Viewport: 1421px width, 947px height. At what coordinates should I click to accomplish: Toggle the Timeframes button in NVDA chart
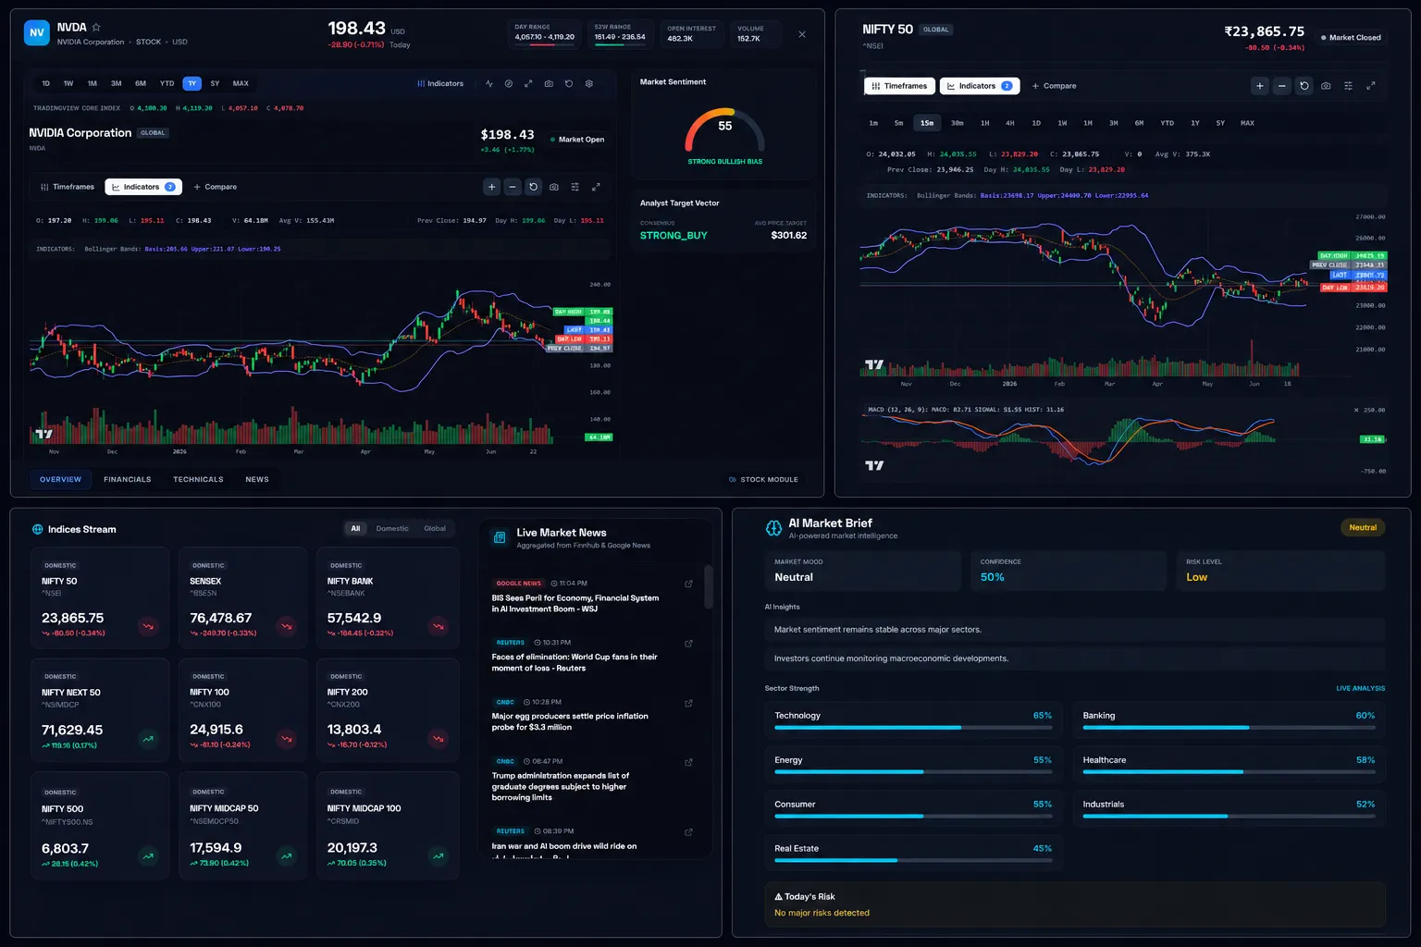(68, 187)
